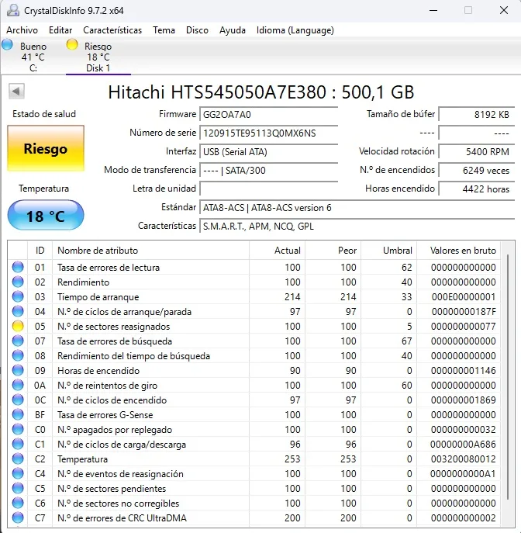Viewport: 521px width, 533px height.
Task: Click the Características field S.M.A.R.T., APM, NCQ, GPL
Action: [357, 227]
